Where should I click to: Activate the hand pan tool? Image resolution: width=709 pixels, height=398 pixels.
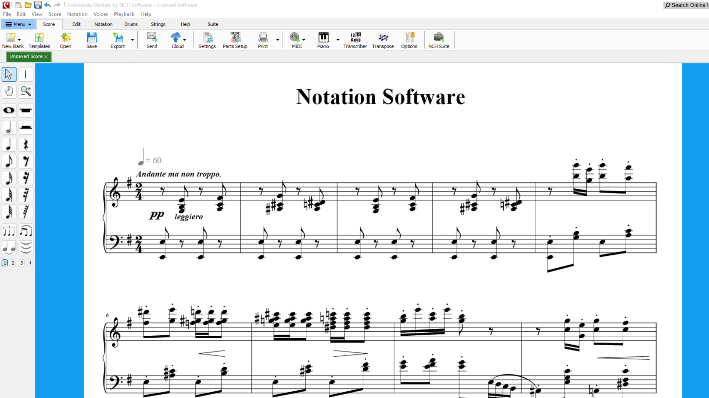coord(9,91)
